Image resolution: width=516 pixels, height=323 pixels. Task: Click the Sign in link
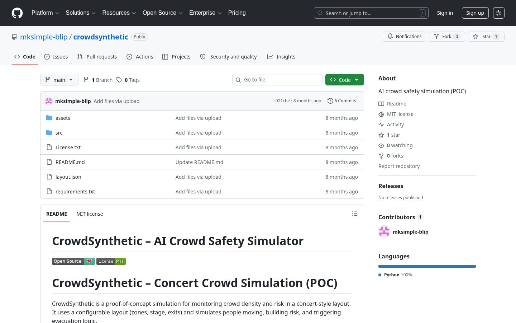click(x=445, y=13)
